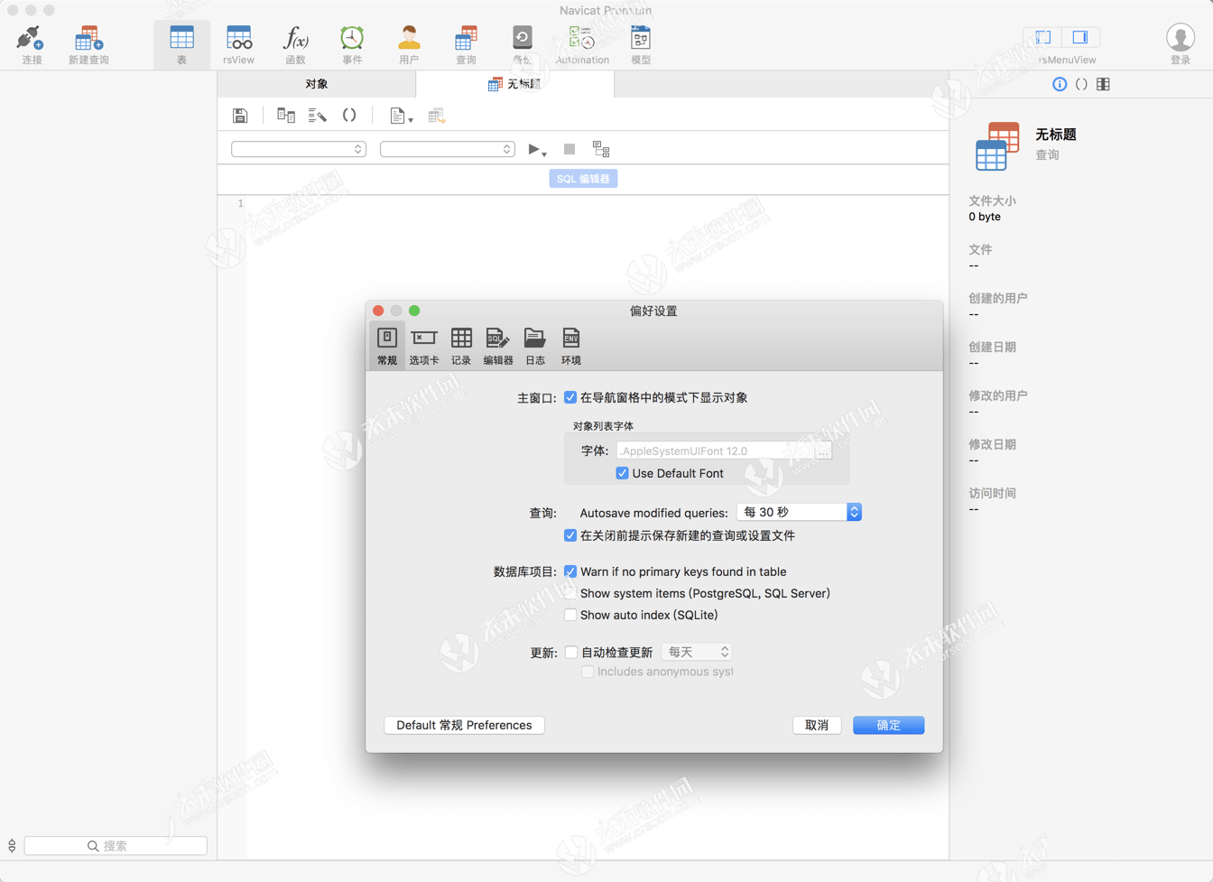Click the save icon in query toolbar

pyautogui.click(x=240, y=116)
